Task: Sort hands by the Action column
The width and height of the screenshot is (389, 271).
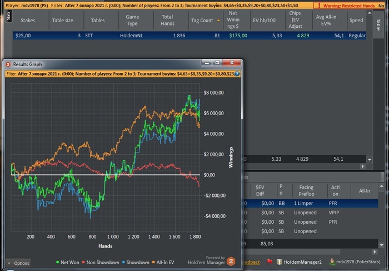Action: click(336, 190)
